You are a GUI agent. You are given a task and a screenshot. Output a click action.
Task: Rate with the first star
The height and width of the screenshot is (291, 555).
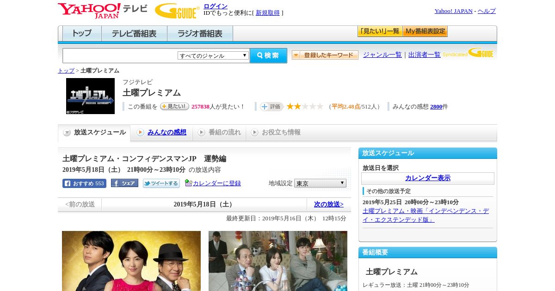click(290, 106)
